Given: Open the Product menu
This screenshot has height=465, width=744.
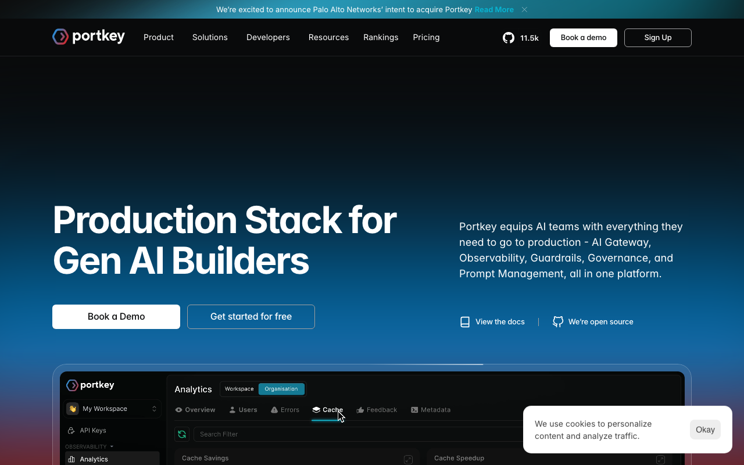Looking at the screenshot, I should [x=159, y=37].
